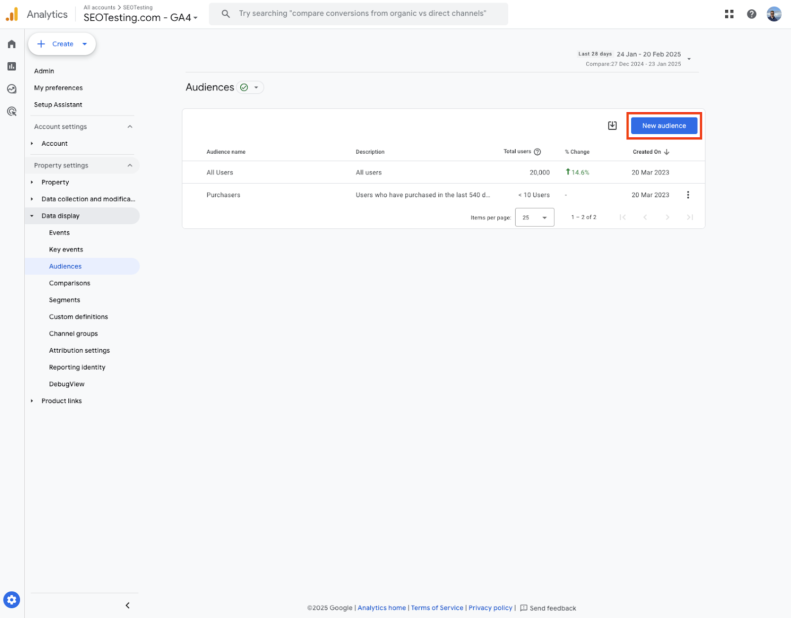This screenshot has height=618, width=791.
Task: Open the items per page dropdown
Action: click(534, 217)
